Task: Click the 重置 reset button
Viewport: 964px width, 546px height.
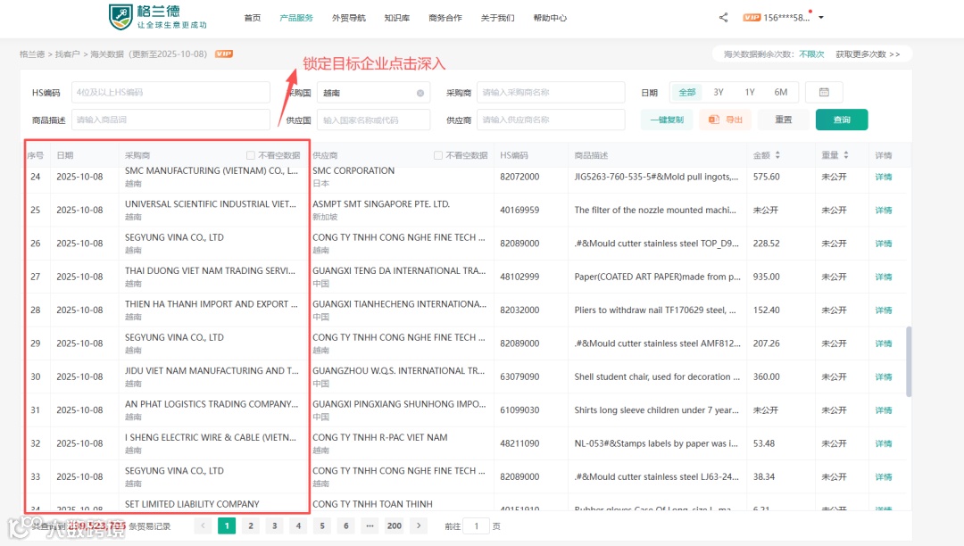Action: click(784, 120)
